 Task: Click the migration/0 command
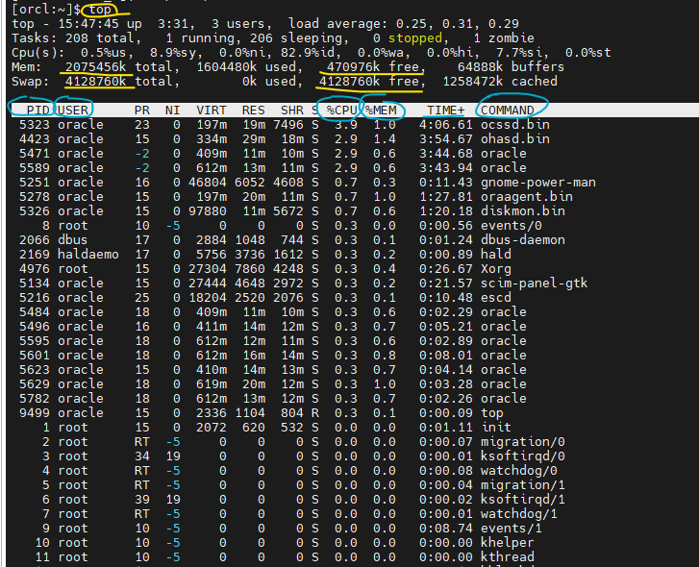click(522, 441)
